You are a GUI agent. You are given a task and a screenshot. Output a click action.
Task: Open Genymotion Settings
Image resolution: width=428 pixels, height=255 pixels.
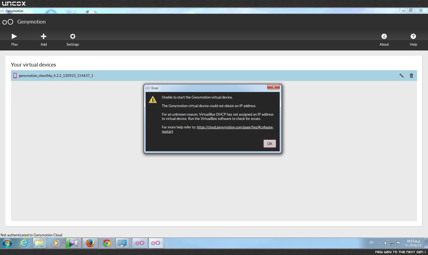(x=73, y=40)
